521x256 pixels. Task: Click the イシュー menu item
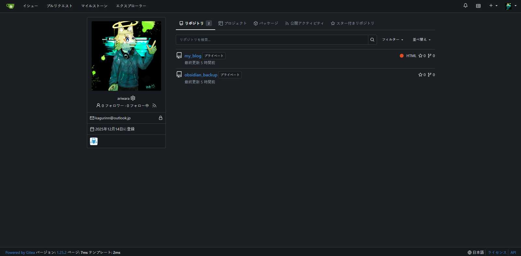30,6
